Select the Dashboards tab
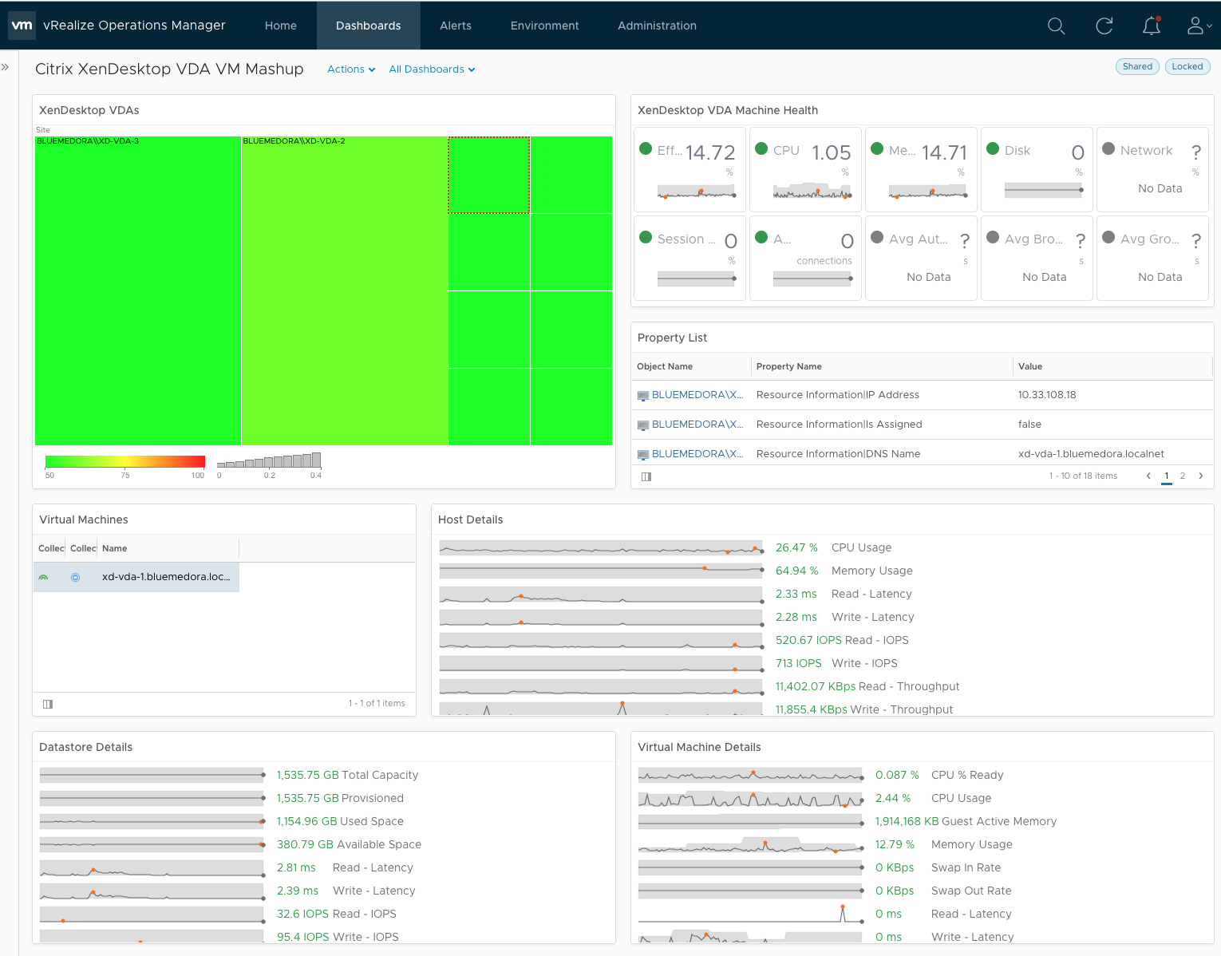 [369, 26]
